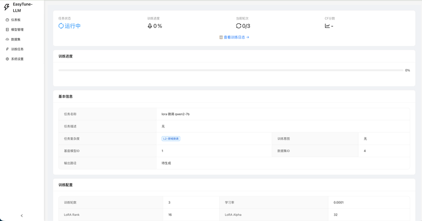The image size is (422, 221).
Task: Open the 查看训练日志 link
Action: [x=234, y=37]
